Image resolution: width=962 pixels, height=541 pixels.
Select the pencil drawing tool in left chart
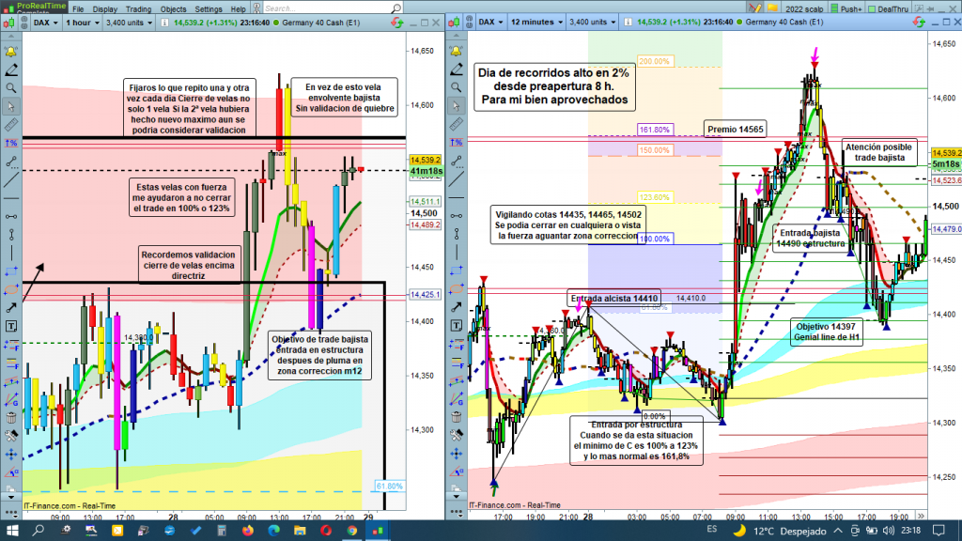(x=10, y=54)
